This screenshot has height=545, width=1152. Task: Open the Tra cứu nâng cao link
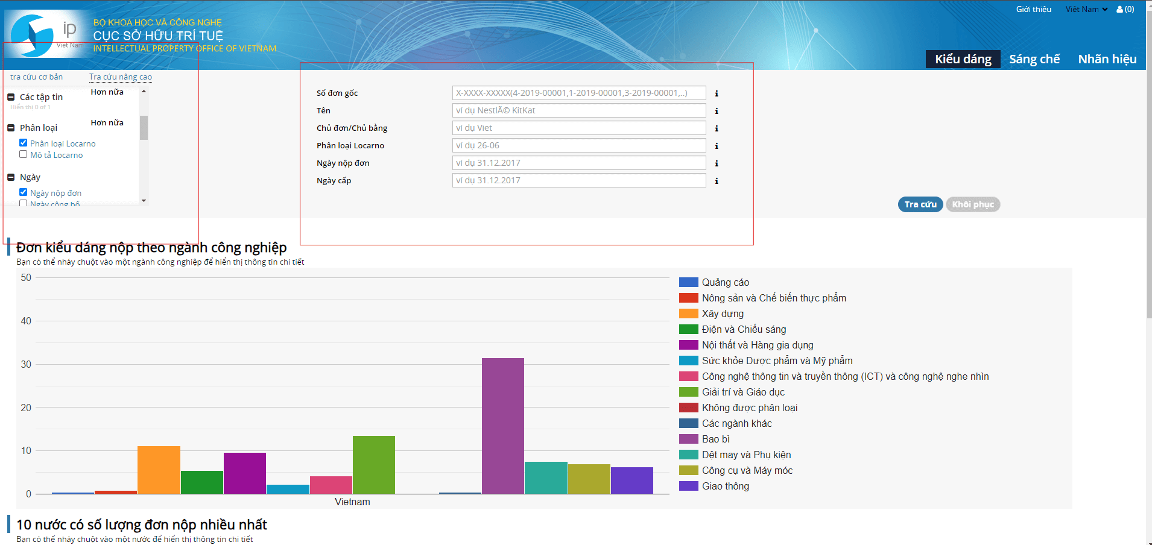(x=121, y=77)
